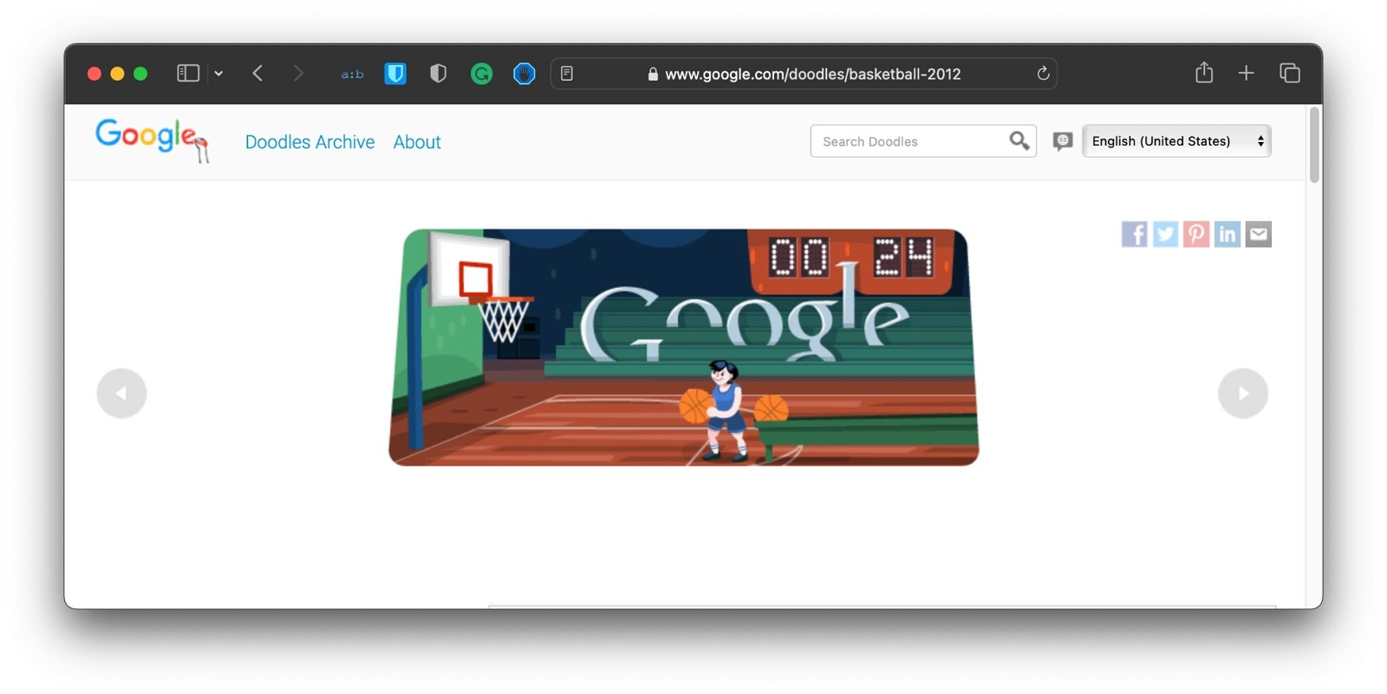Share doodle on Twitter
Image resolution: width=1387 pixels, height=694 pixels.
[1165, 234]
